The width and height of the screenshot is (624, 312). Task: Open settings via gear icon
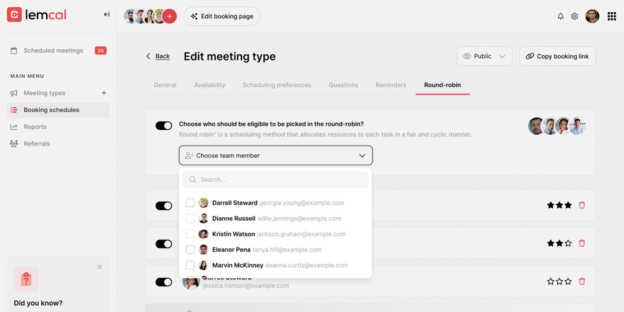pos(575,16)
